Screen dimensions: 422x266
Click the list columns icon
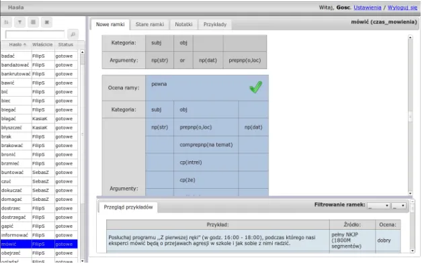click(34, 22)
